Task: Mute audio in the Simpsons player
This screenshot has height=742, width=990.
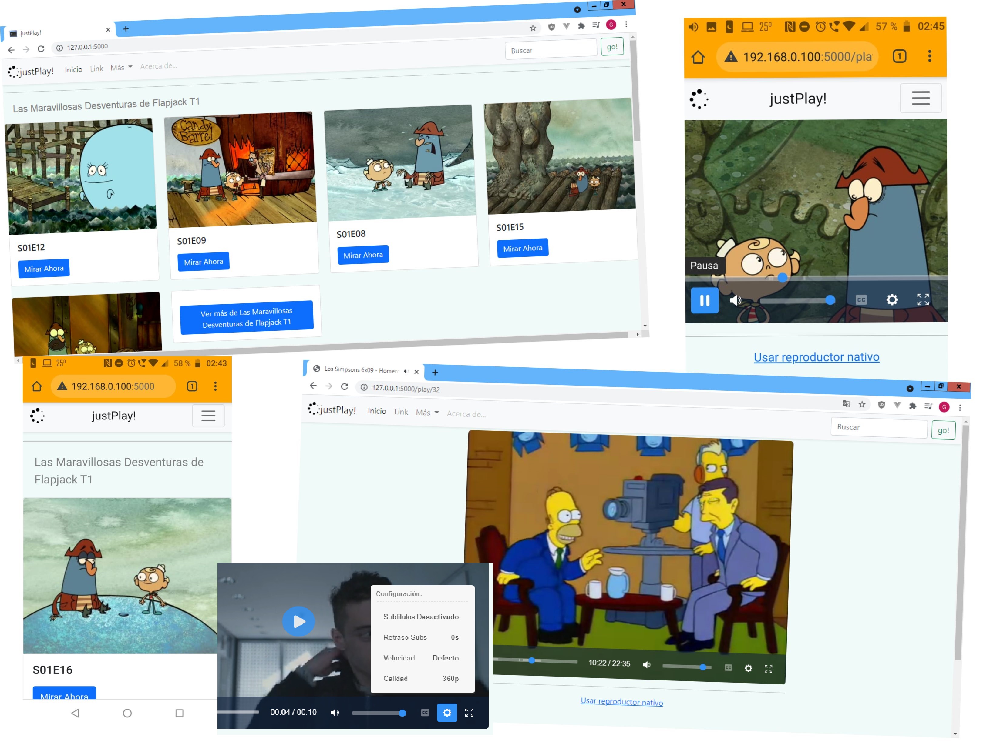Action: 647,665
